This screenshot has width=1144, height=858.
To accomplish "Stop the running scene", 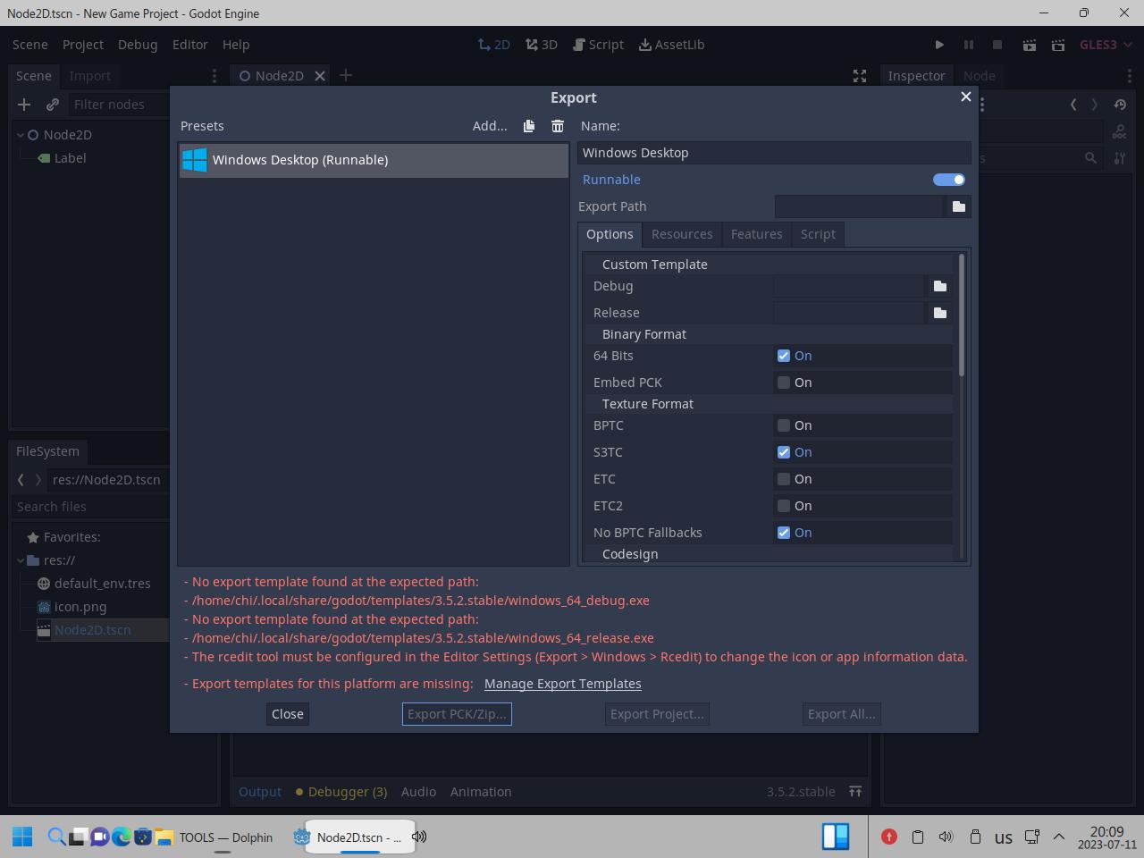I will coord(997,45).
